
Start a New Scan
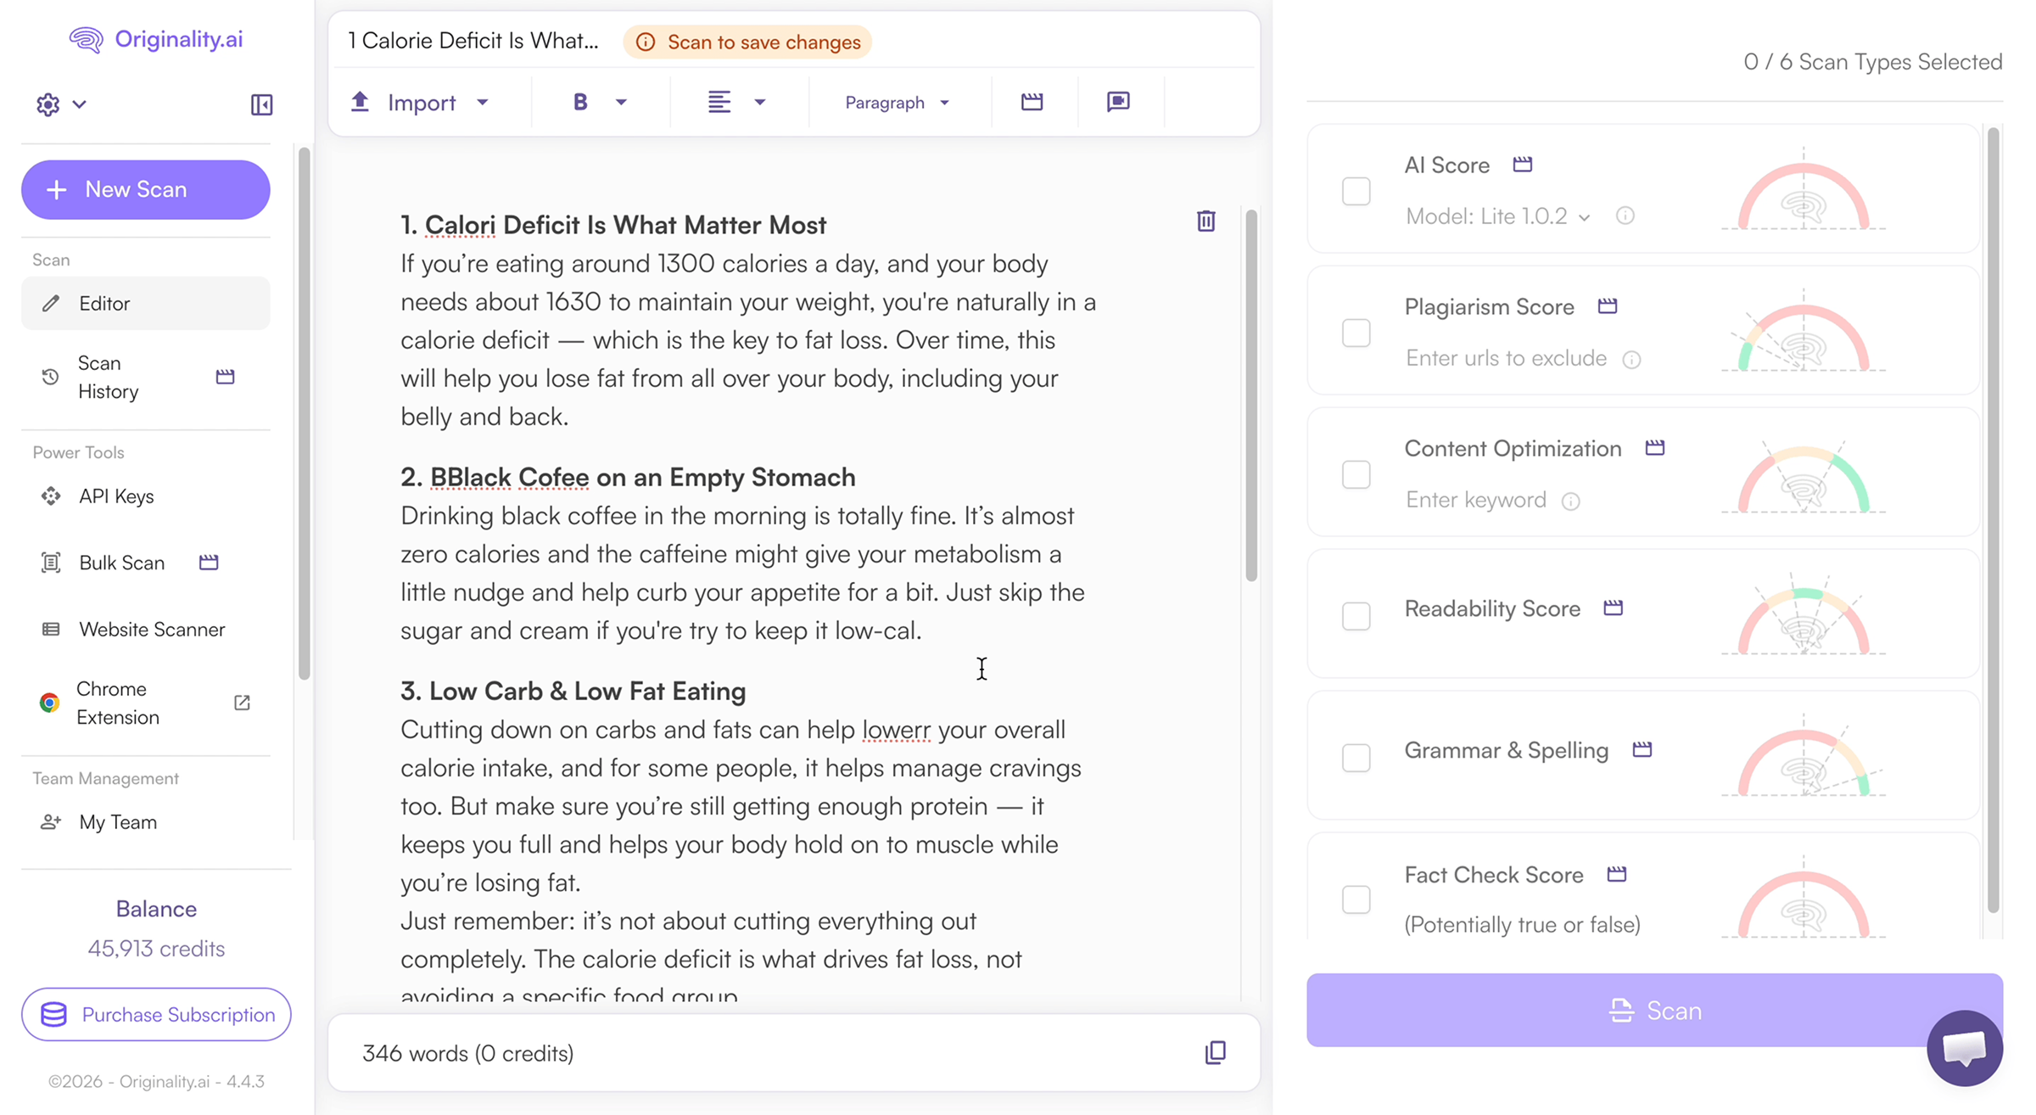[146, 189]
